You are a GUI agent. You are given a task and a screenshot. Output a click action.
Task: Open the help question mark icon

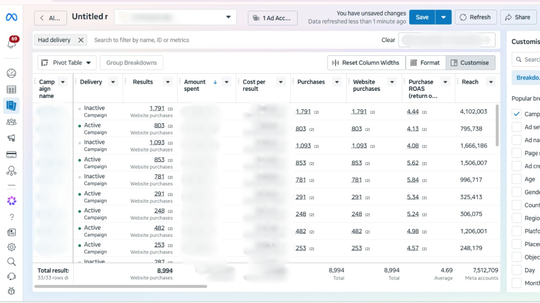coord(12,217)
